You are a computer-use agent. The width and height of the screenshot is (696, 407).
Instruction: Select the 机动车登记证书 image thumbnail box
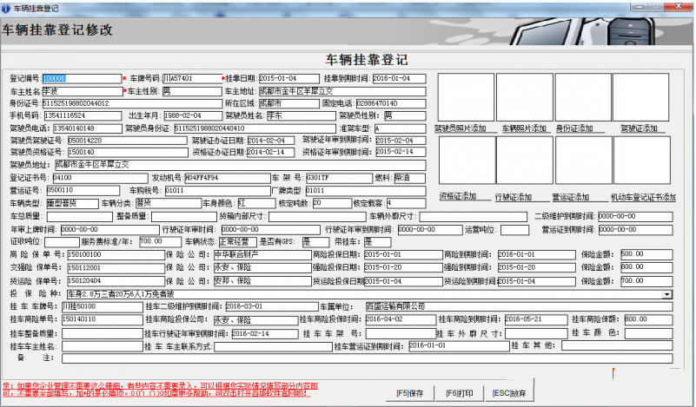pyautogui.click(x=642, y=160)
